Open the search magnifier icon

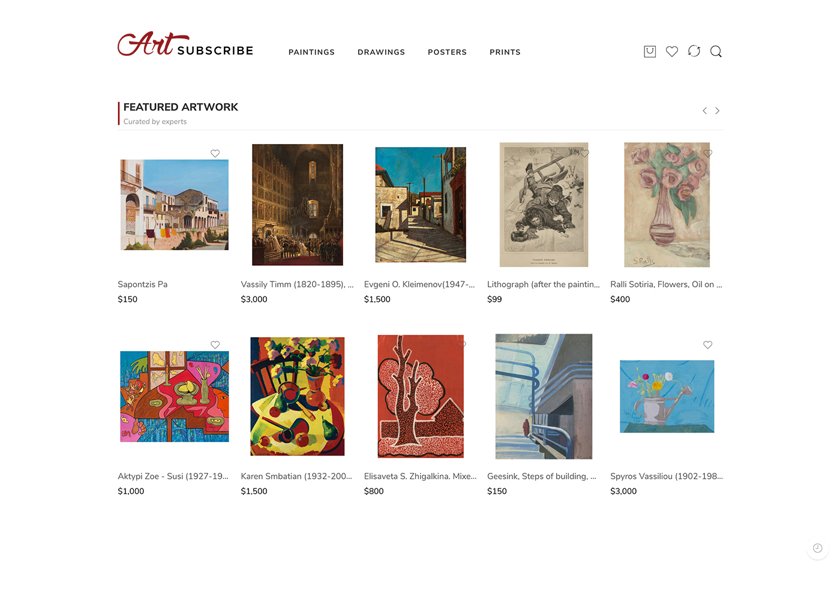[x=716, y=52]
